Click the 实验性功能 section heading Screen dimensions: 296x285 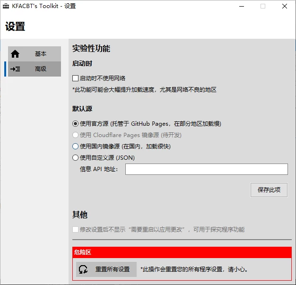pos(91,49)
